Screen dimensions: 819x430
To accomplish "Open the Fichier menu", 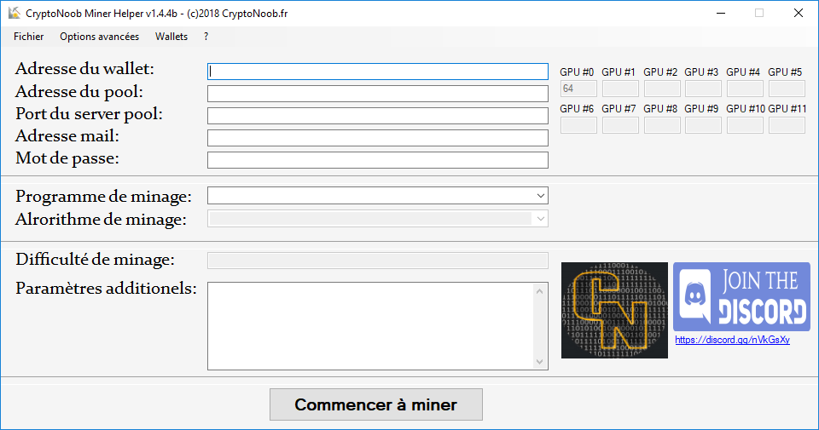I will (29, 37).
